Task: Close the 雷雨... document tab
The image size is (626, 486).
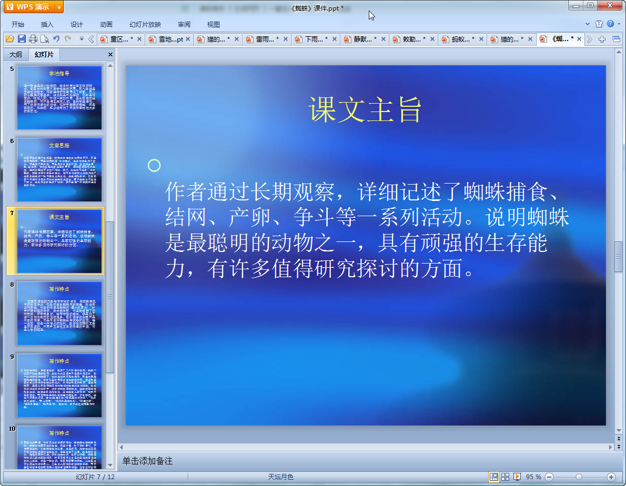Action: [286, 39]
